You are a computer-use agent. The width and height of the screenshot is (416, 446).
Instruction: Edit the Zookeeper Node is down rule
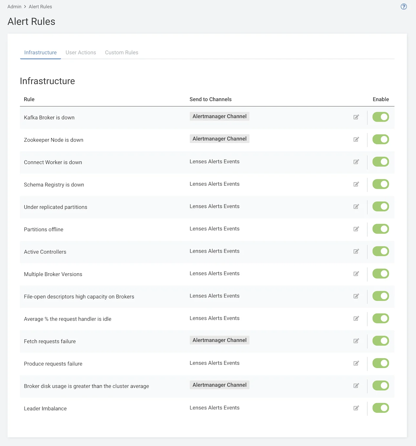[356, 139]
